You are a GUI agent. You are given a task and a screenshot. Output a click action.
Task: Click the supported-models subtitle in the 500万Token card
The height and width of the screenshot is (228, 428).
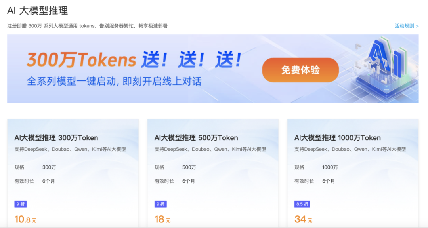(x=210, y=149)
